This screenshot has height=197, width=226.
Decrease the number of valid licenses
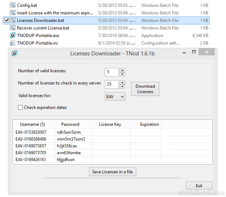coord(122,74)
